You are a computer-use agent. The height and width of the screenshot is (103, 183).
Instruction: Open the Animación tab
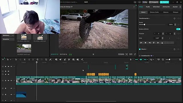pos(166,7)
